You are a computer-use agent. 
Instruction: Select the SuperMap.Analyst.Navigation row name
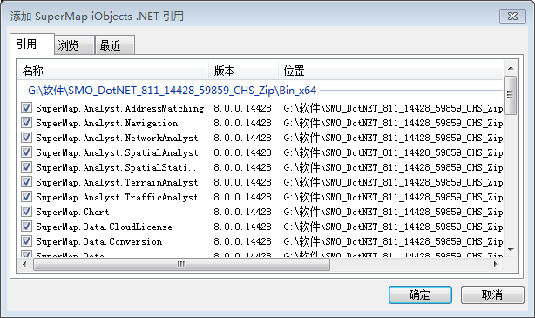click(107, 123)
